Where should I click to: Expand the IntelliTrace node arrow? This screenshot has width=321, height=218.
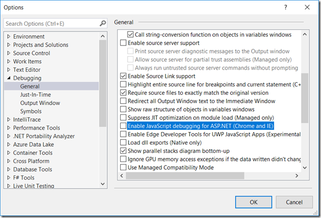point(8,120)
